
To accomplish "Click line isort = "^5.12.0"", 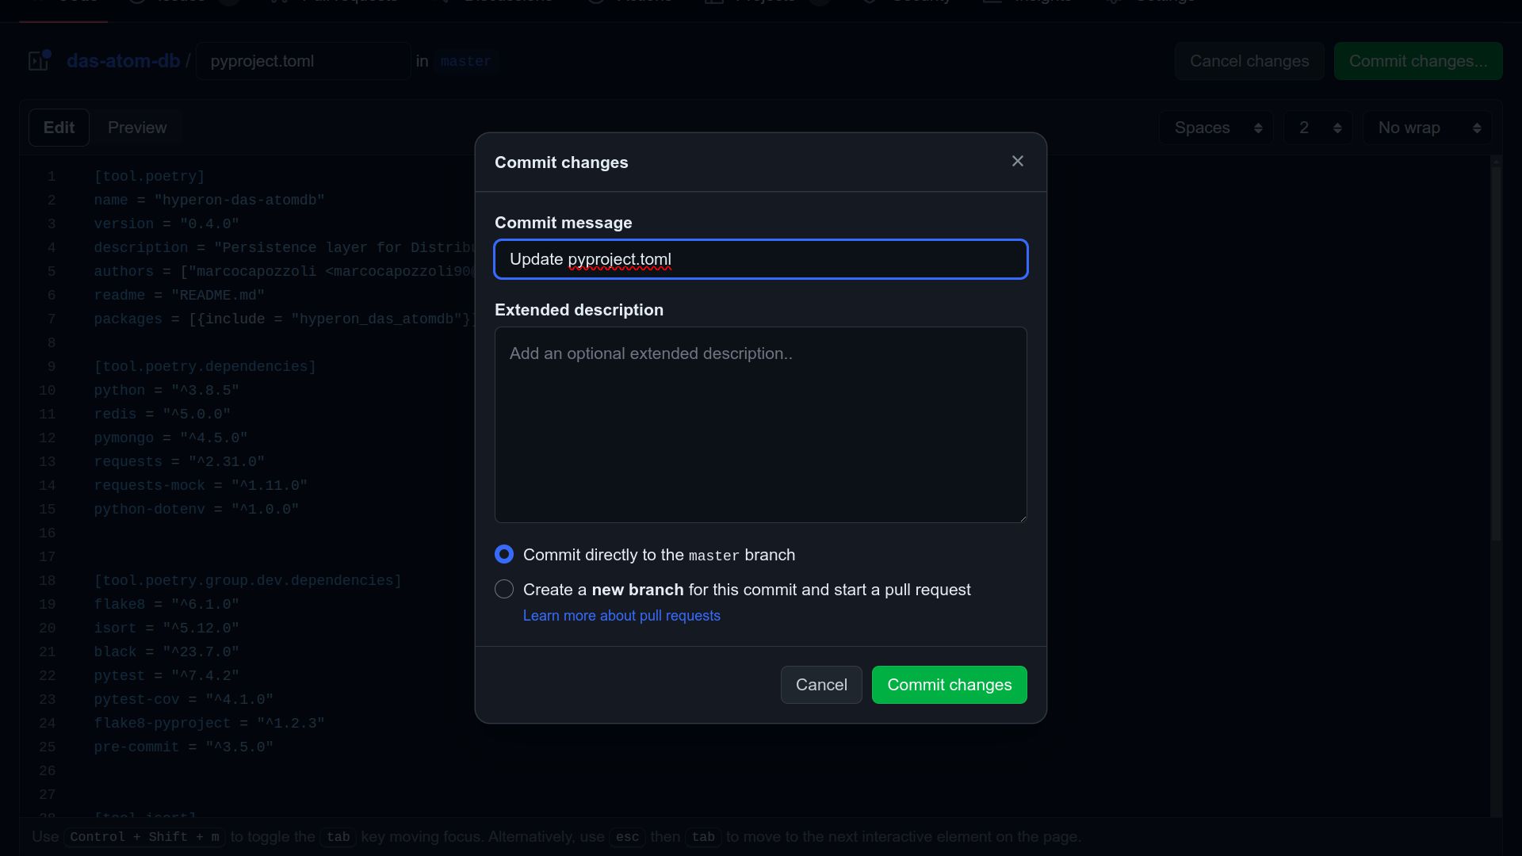I will [x=166, y=629].
